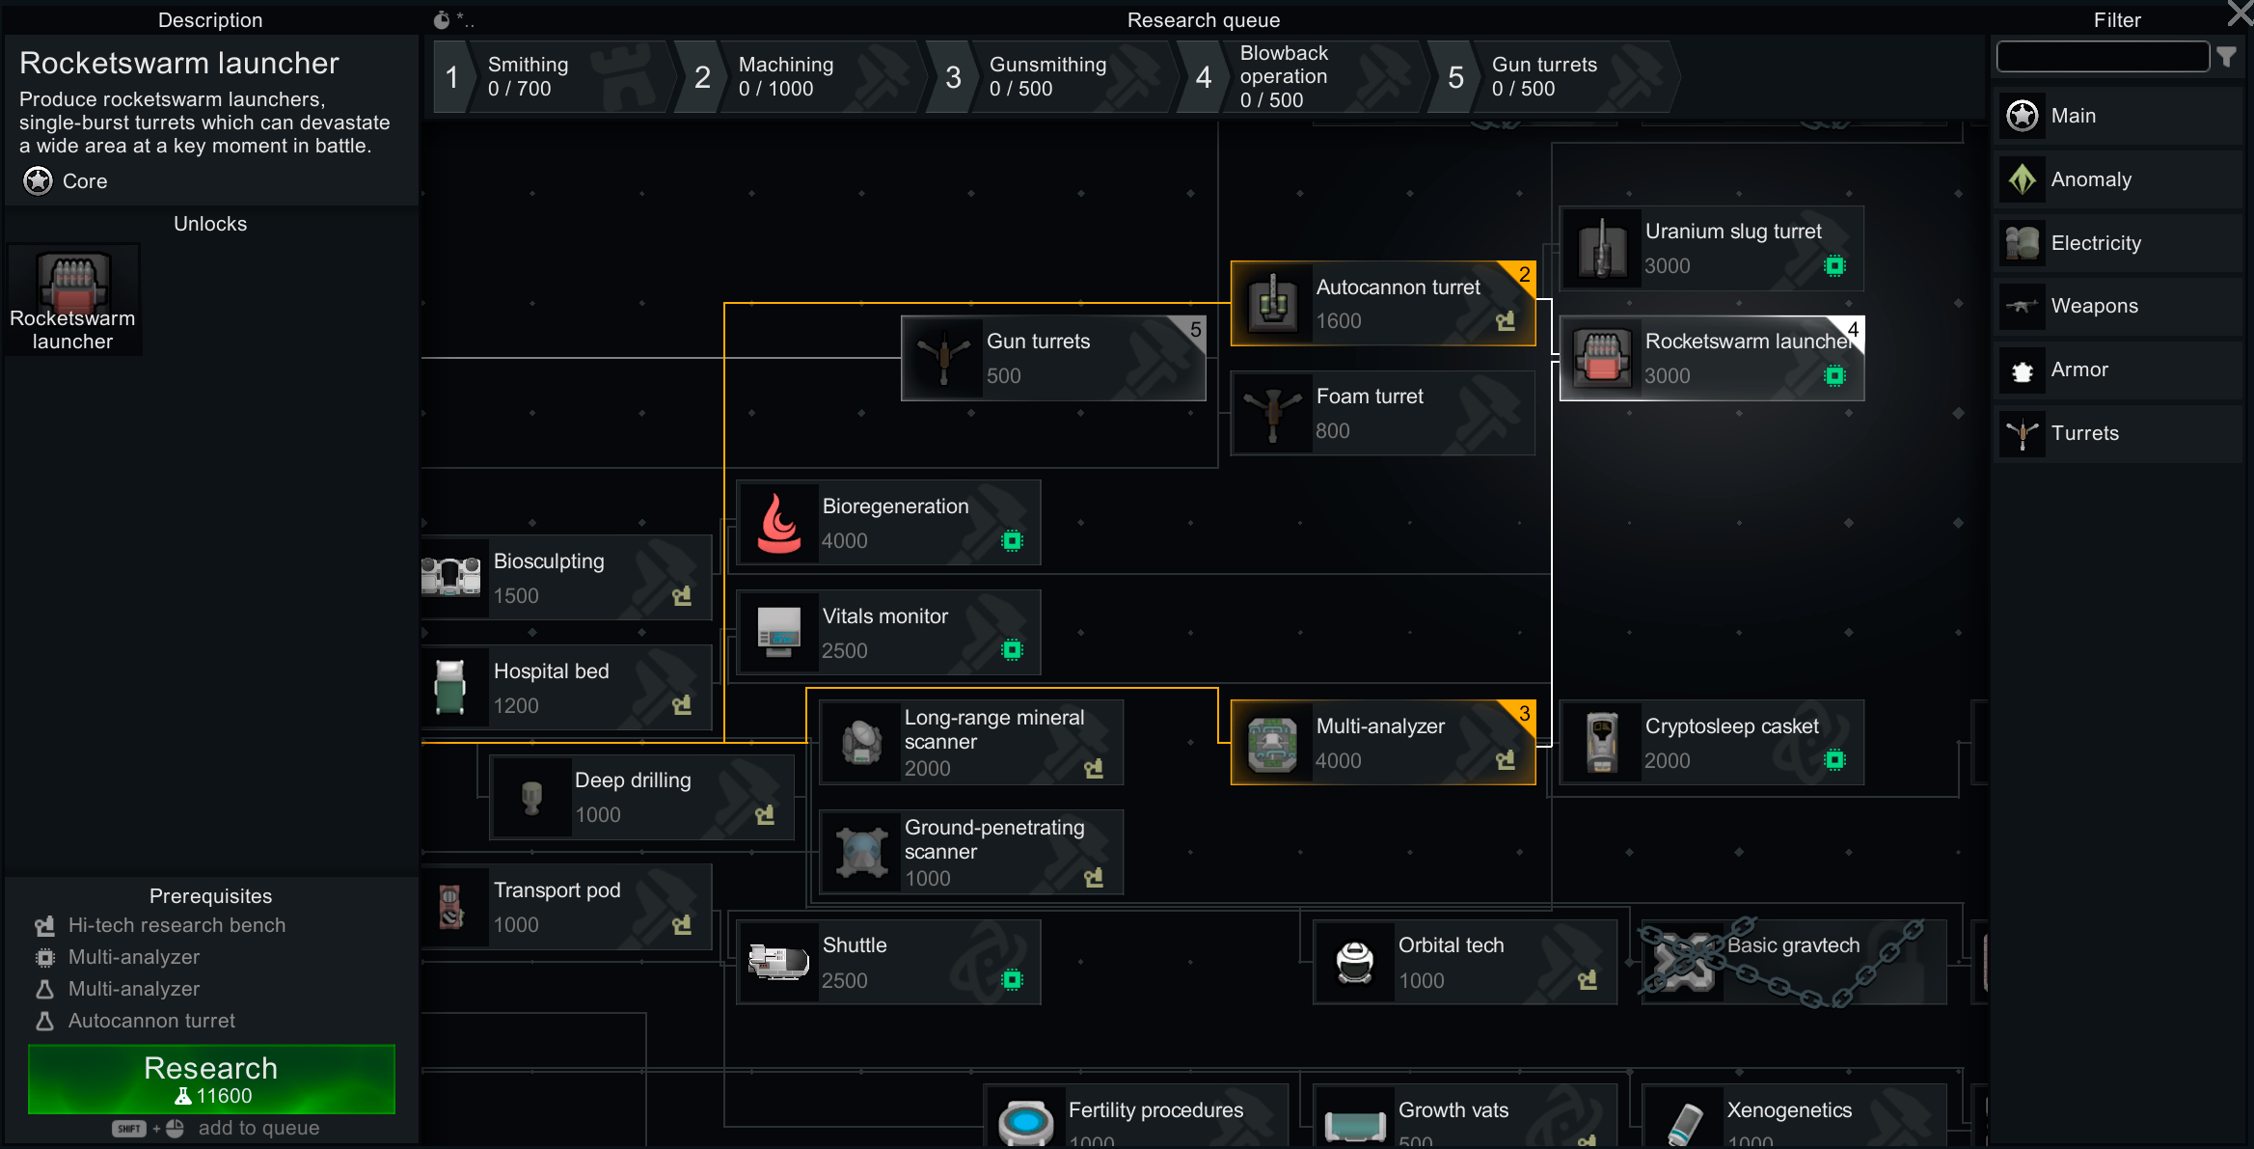Select the locked Basic gravtech node
Viewport: 2254px width, 1149px height.
[x=1794, y=962]
